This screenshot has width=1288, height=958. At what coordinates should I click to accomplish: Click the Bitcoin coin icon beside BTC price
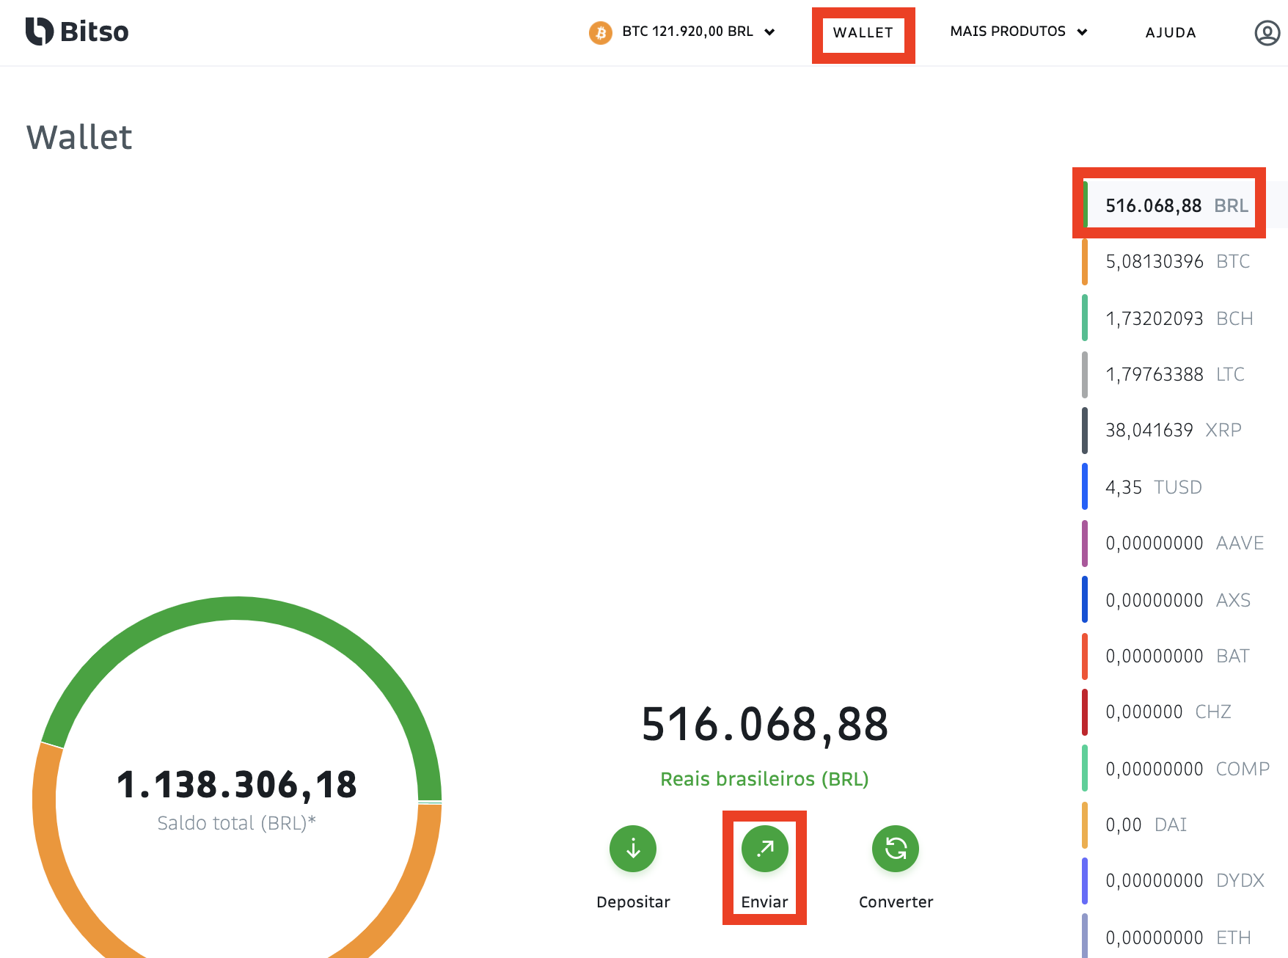click(x=600, y=32)
